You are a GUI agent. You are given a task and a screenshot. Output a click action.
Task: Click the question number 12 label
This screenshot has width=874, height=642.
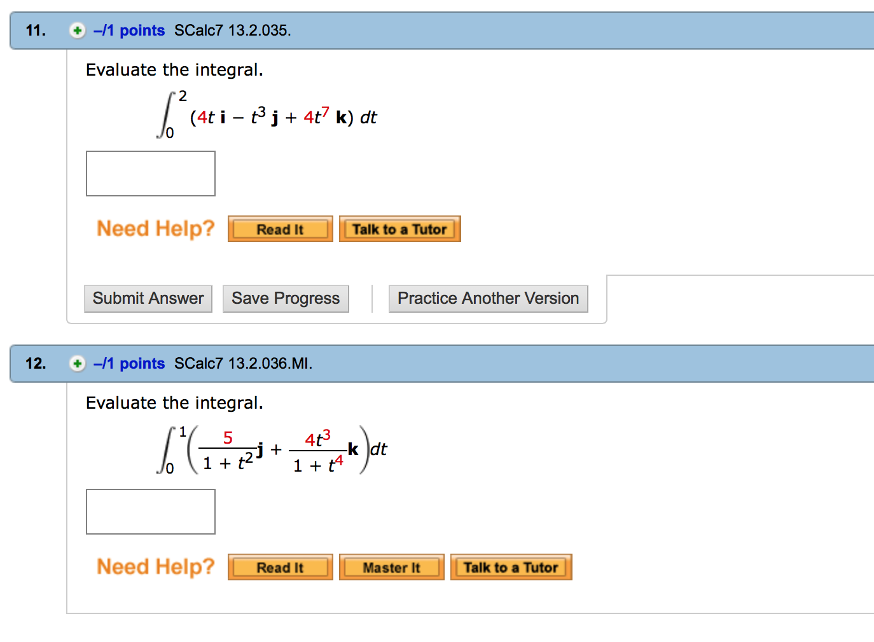point(36,364)
